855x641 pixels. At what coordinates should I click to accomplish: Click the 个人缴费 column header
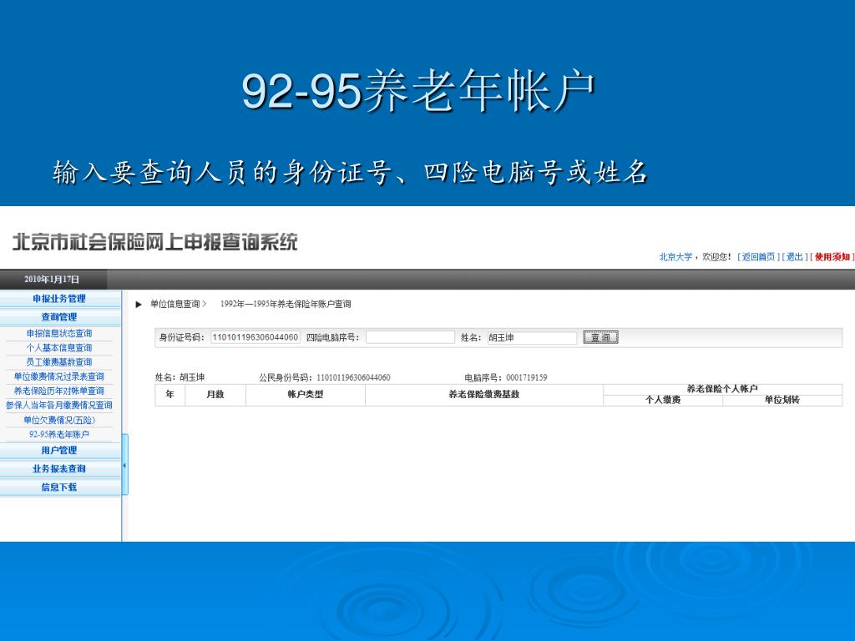pyautogui.click(x=663, y=400)
